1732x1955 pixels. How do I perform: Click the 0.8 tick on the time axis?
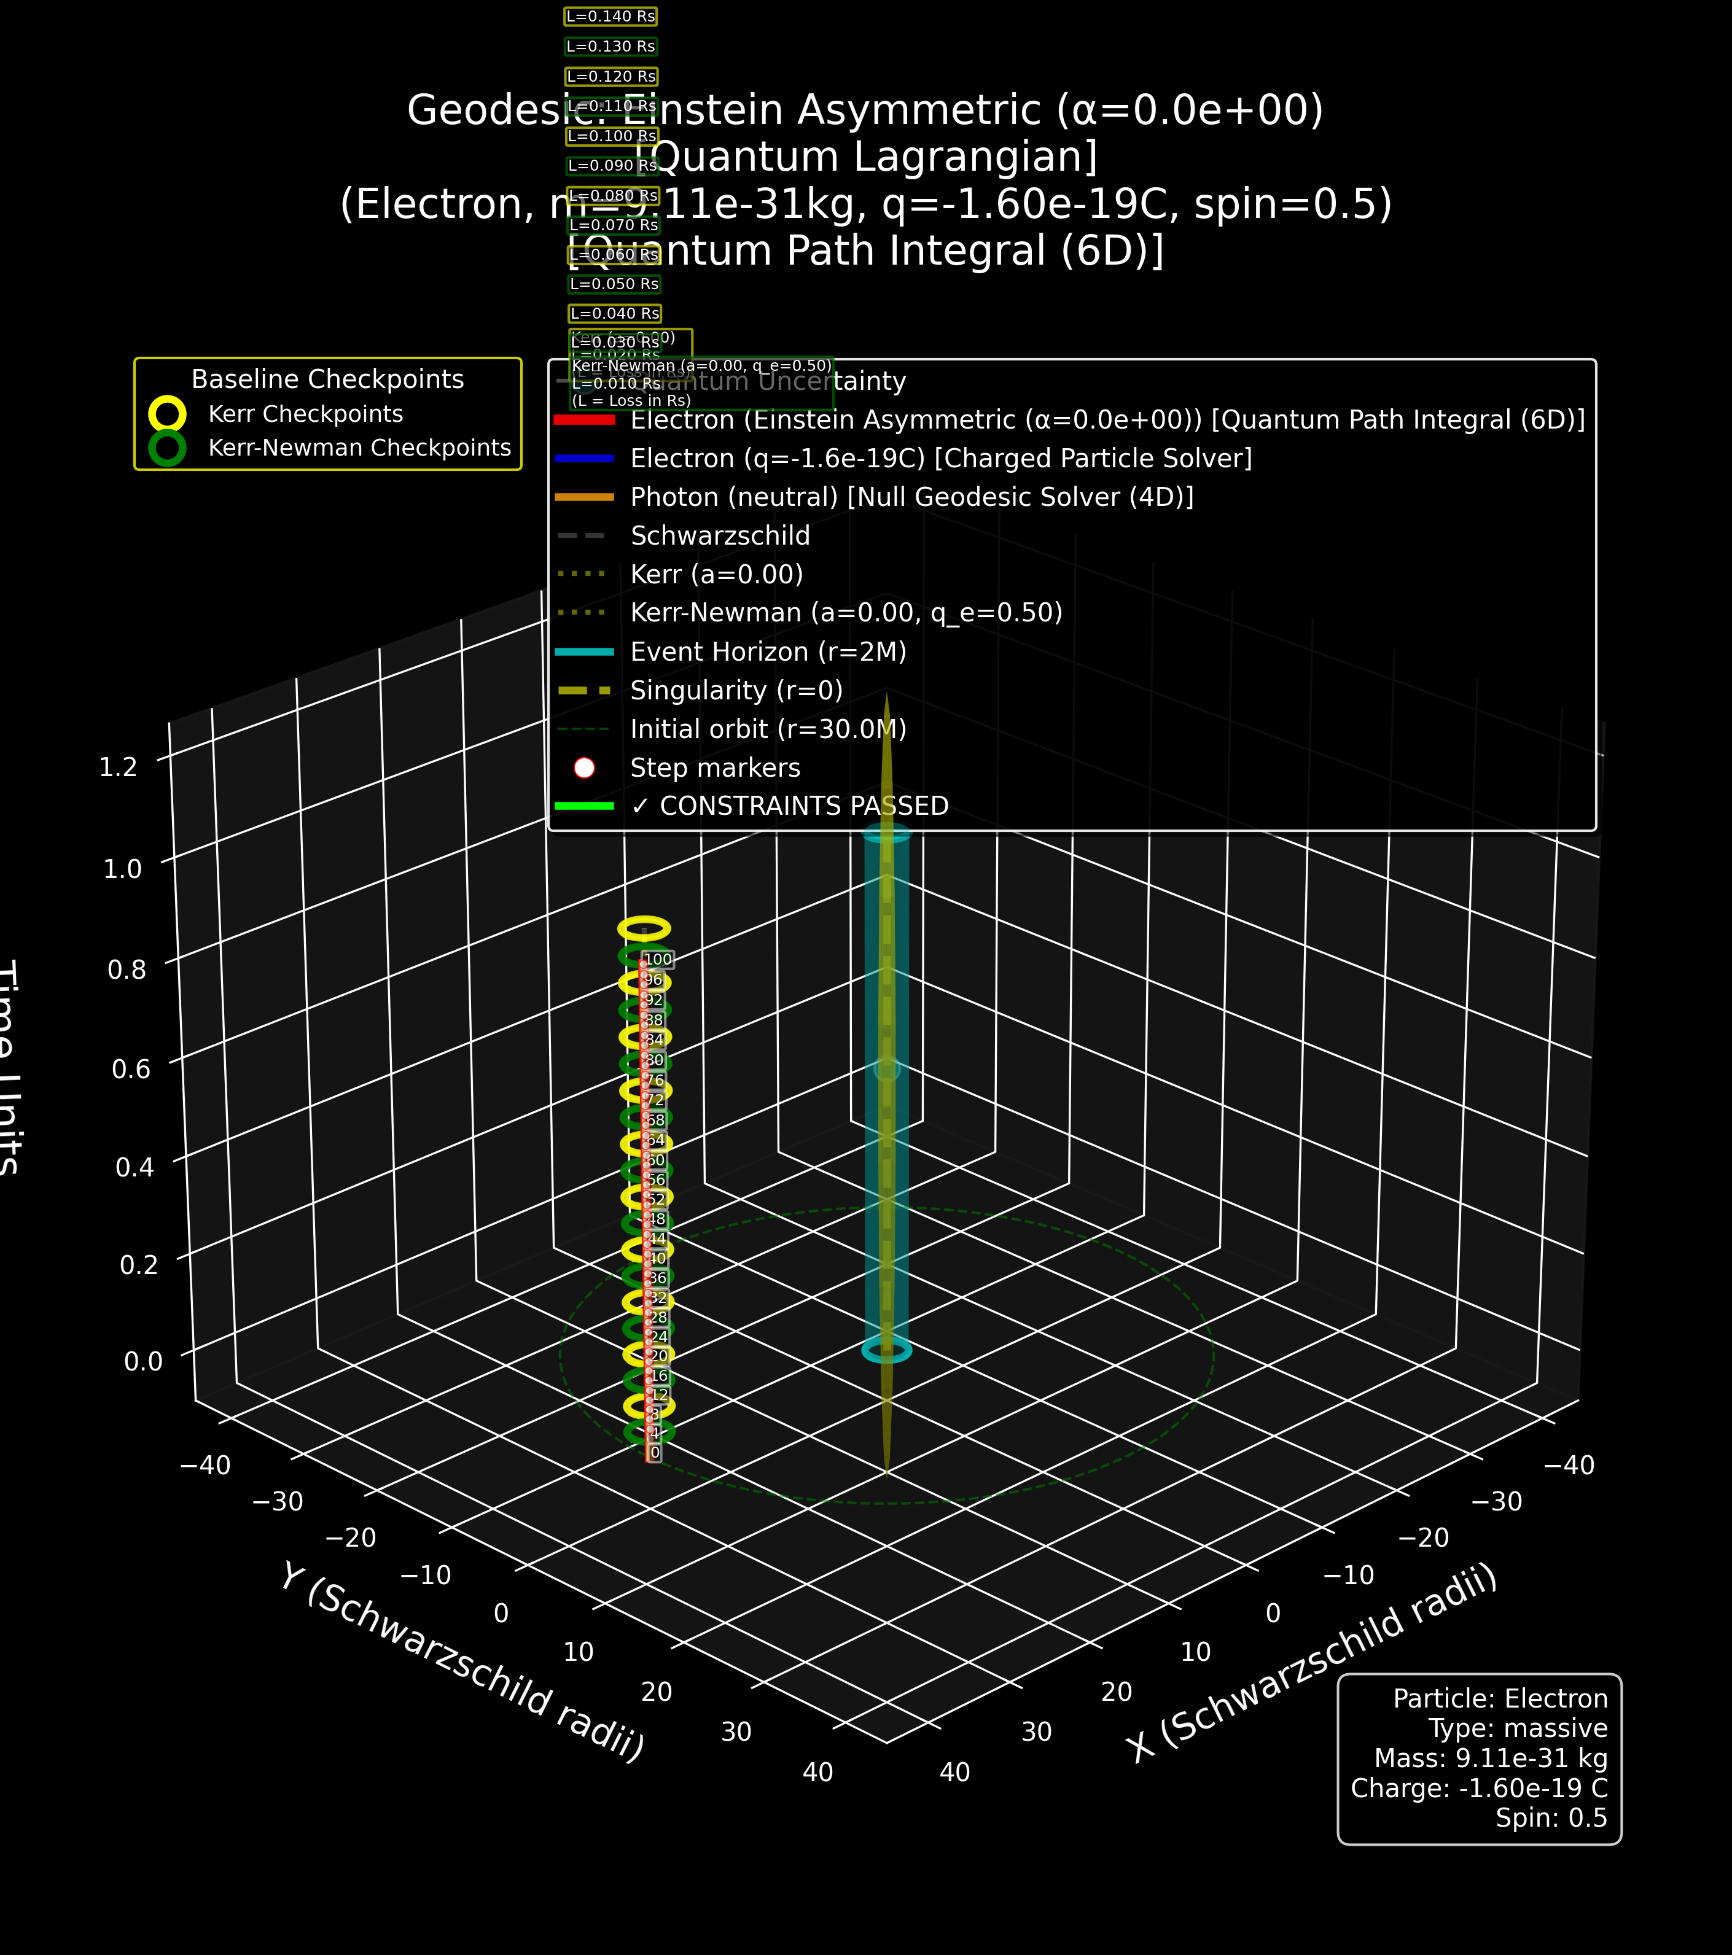tap(127, 969)
